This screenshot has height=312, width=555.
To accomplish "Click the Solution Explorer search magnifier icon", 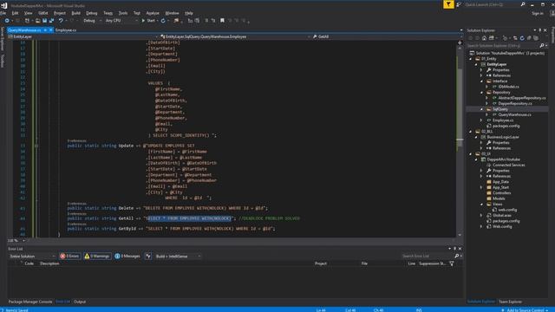I will coord(541,46).
